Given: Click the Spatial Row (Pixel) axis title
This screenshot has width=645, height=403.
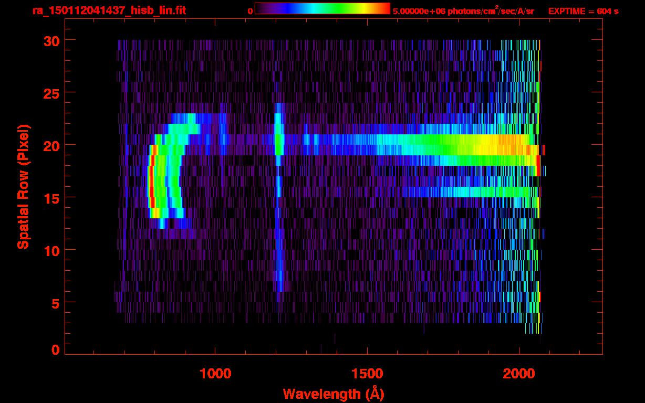Looking at the screenshot, I should point(24,186).
